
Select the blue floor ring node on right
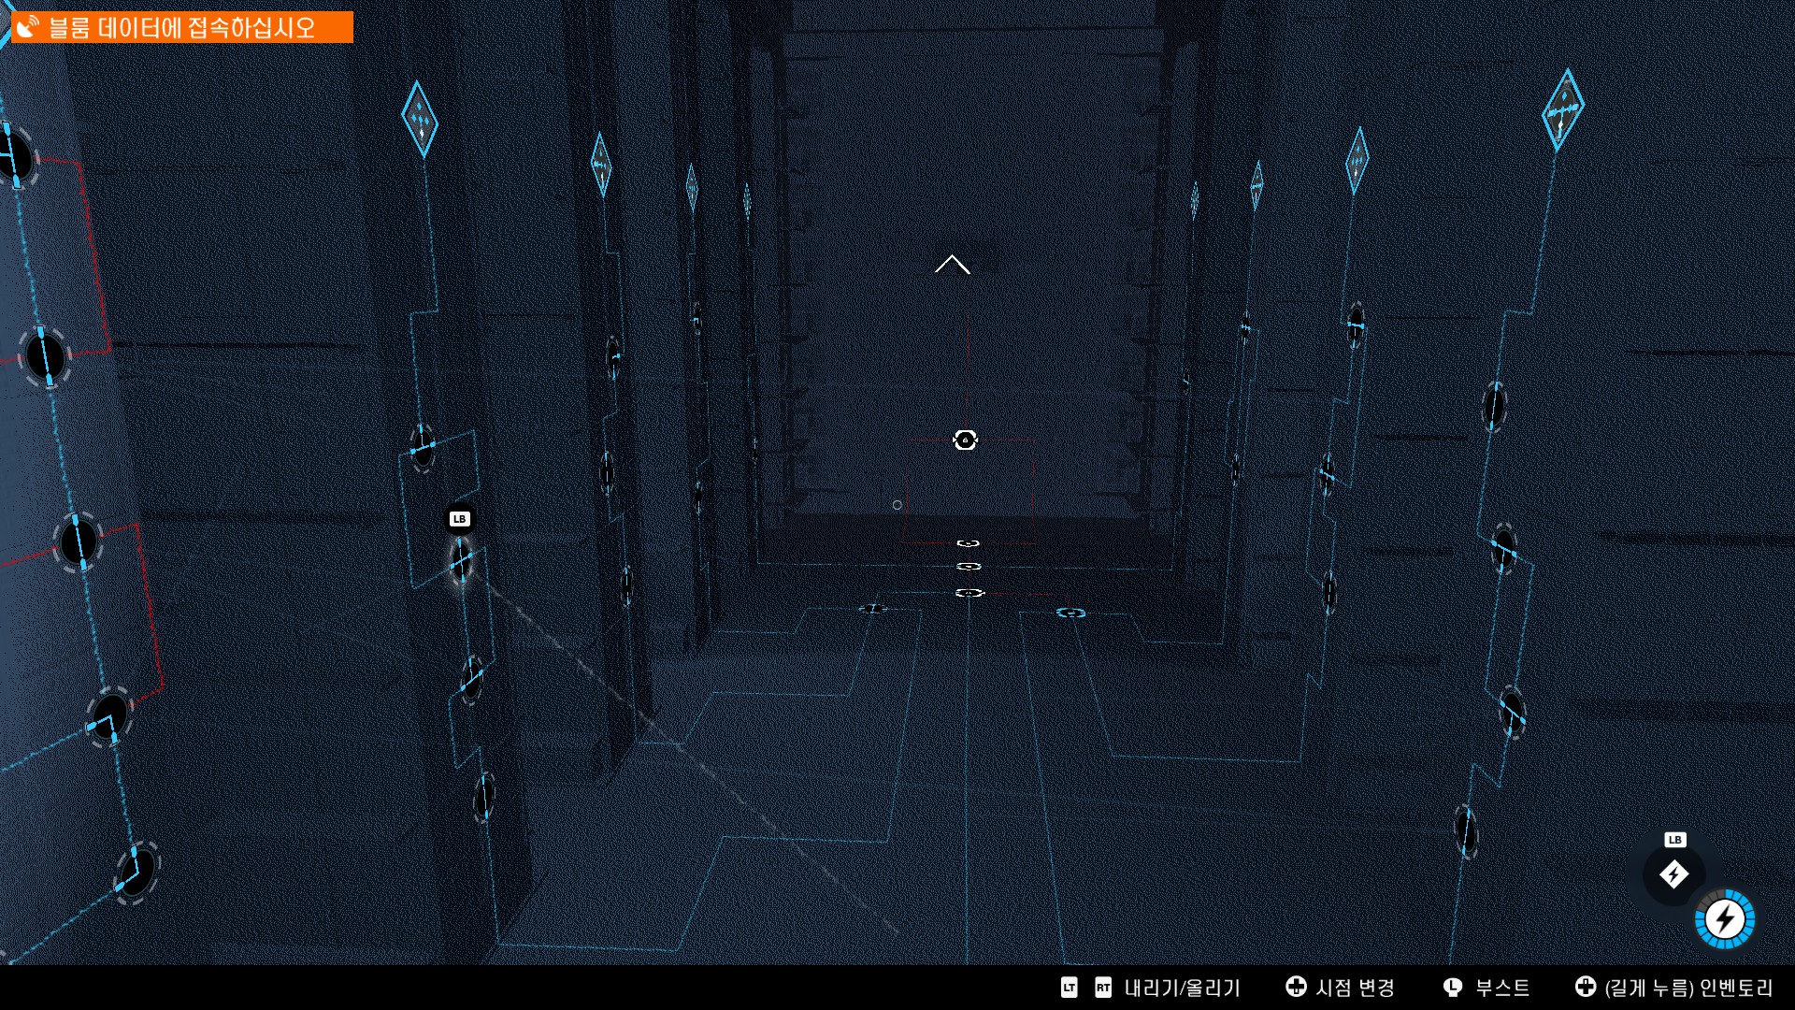pos(1070,613)
